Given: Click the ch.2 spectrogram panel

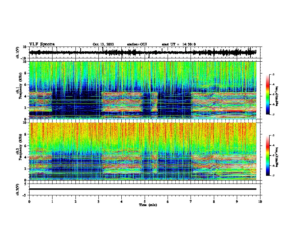Looking at the screenshot, I should pyautogui.click(x=142, y=151).
